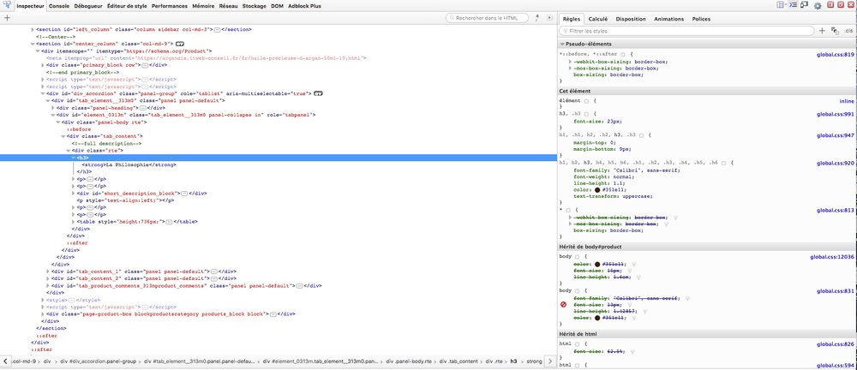Collapse the section with id center_column
857x370 pixels.
[33, 42]
